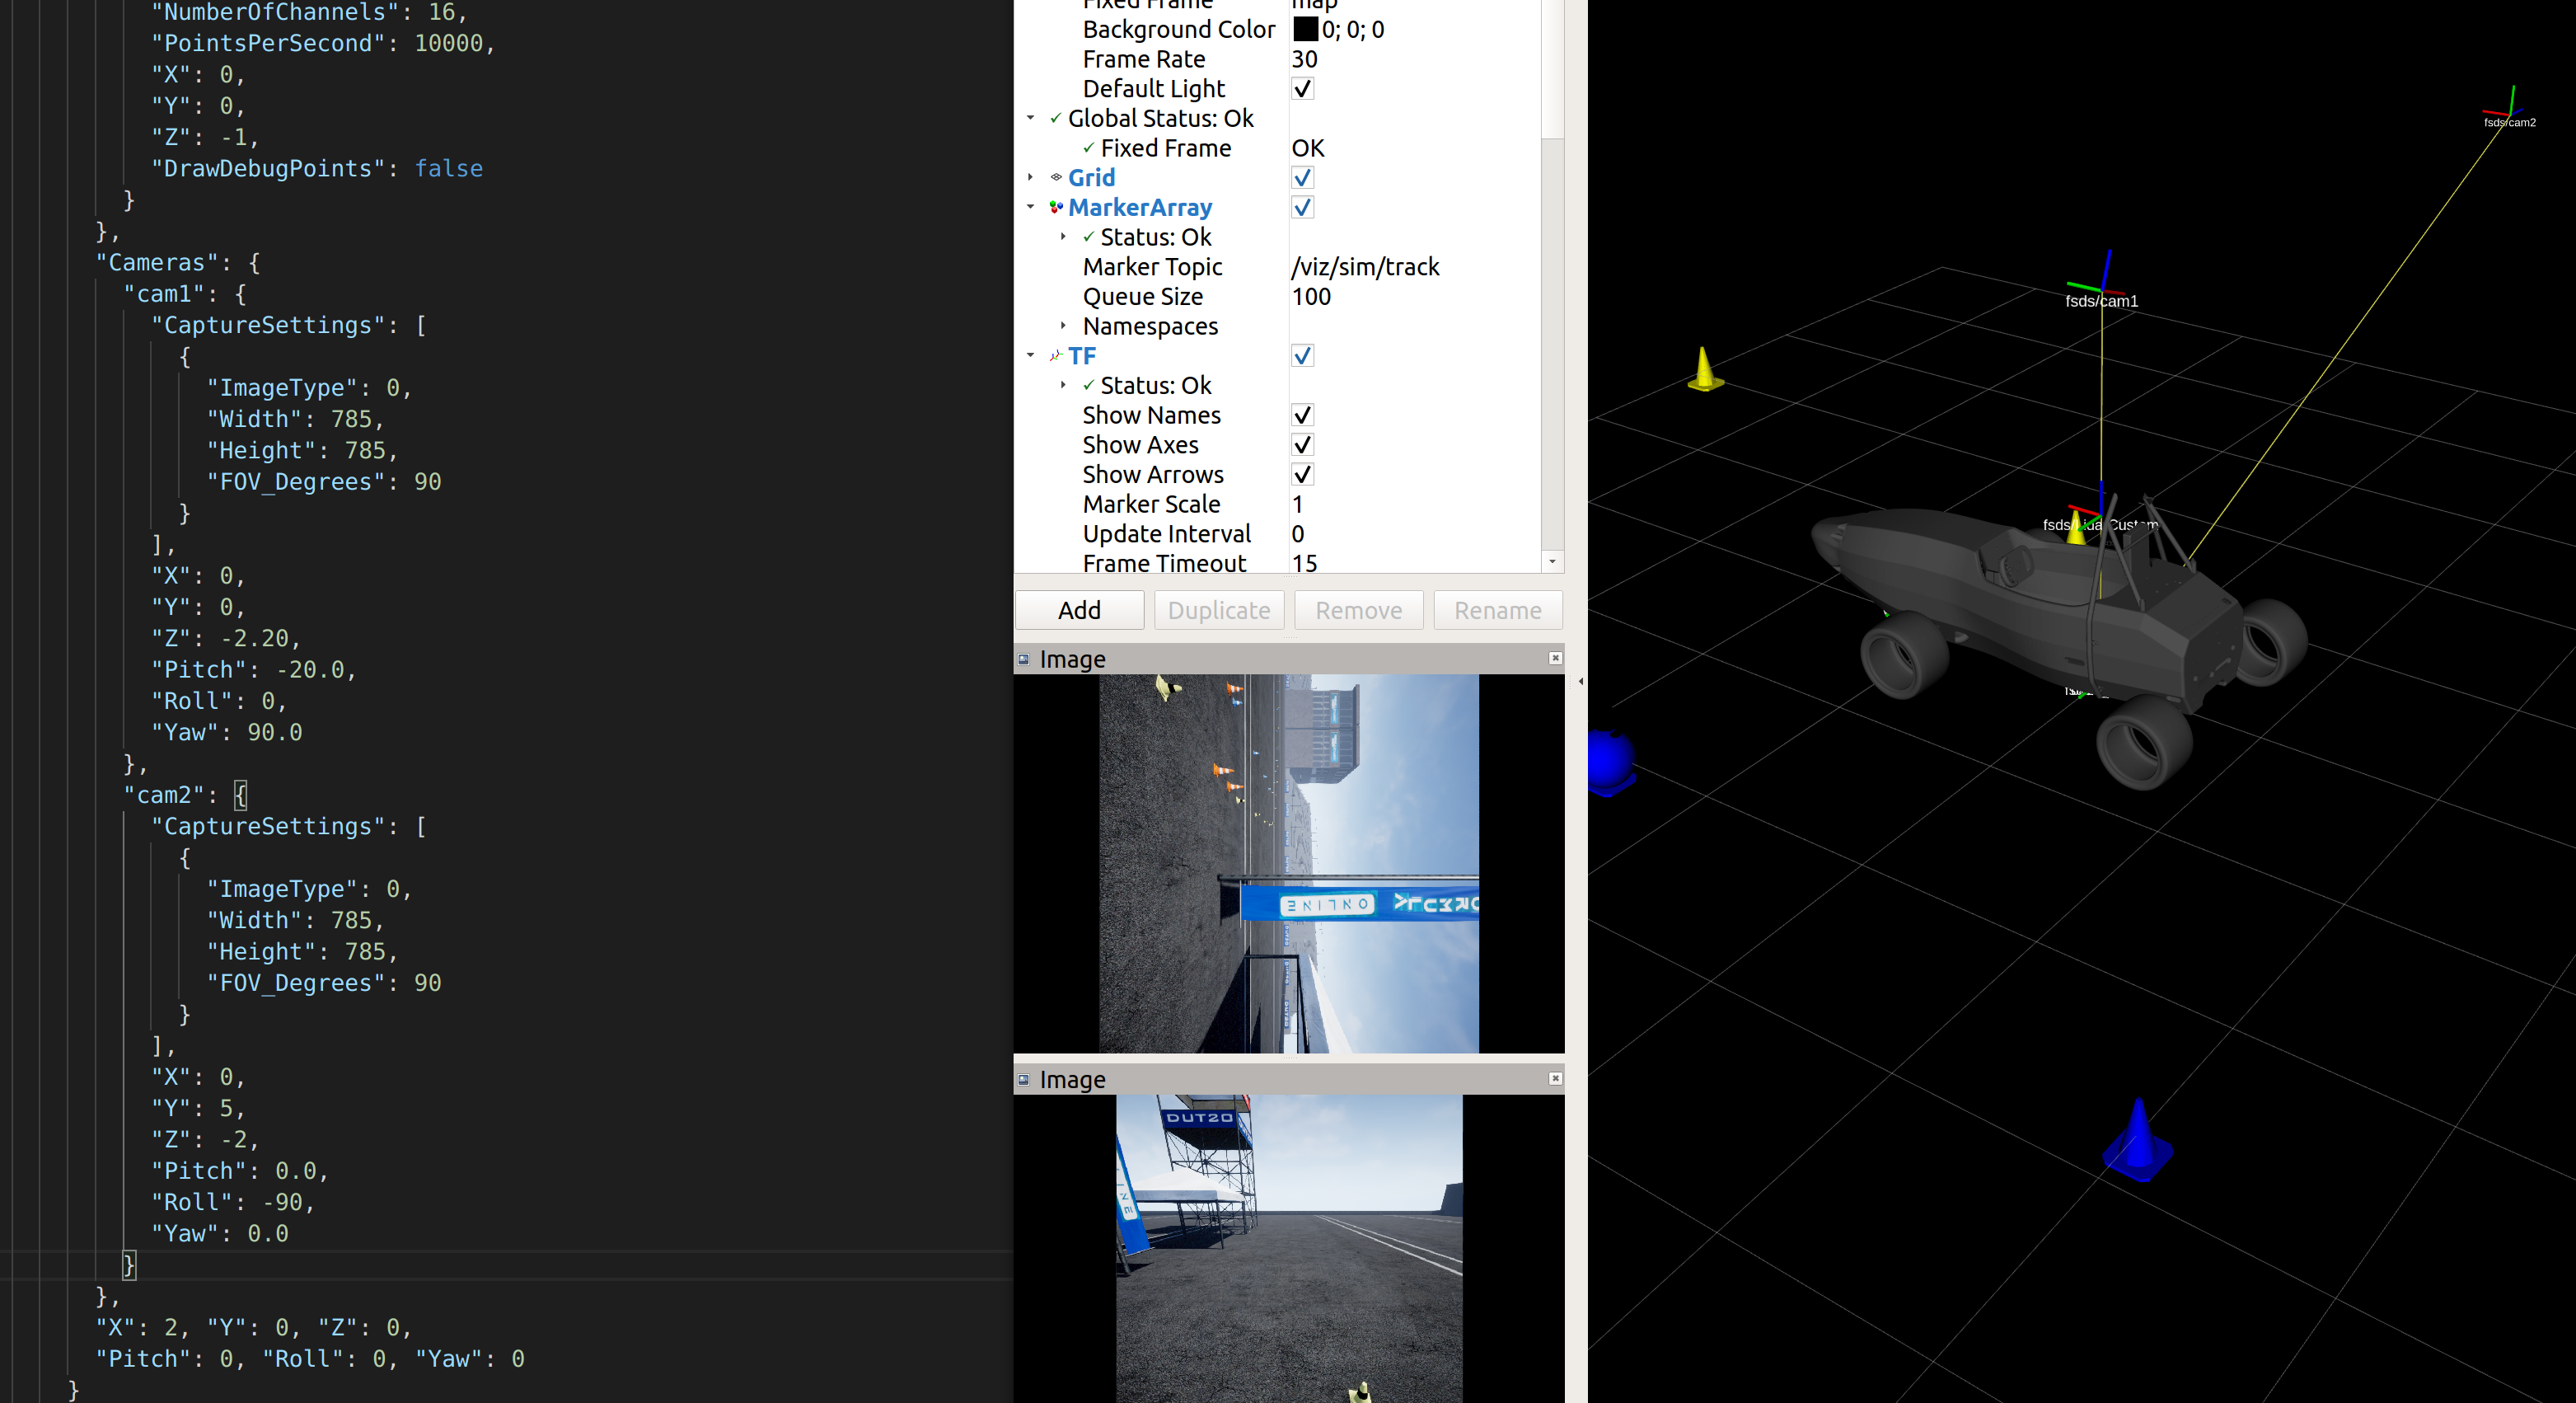The height and width of the screenshot is (1403, 2576).
Task: Select the Marker Topic property row
Action: tap(1152, 267)
